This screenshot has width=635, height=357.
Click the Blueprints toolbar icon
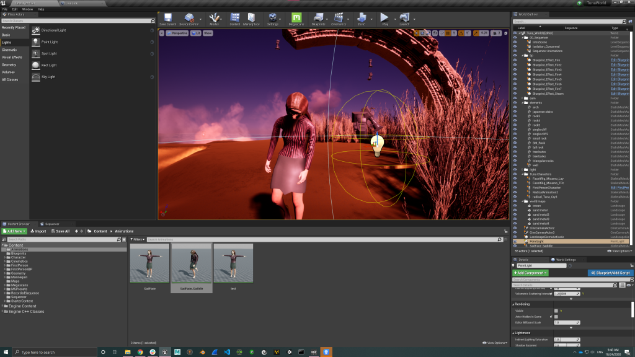(x=318, y=18)
